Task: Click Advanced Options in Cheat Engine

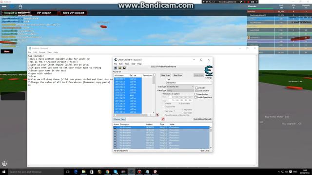Action: [x=121, y=151]
